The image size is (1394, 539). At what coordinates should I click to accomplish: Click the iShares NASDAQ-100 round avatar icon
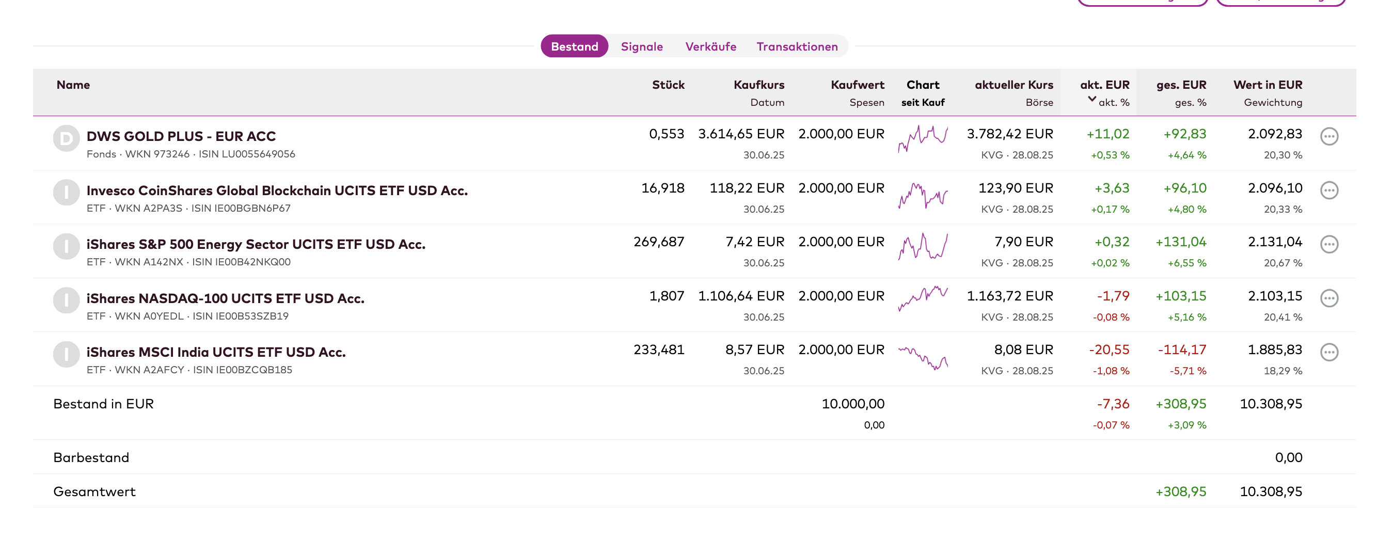pyautogui.click(x=66, y=300)
